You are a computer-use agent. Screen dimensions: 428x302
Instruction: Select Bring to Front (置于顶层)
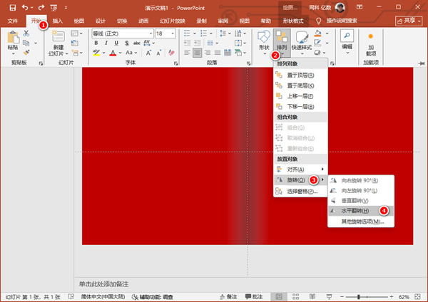pos(301,75)
